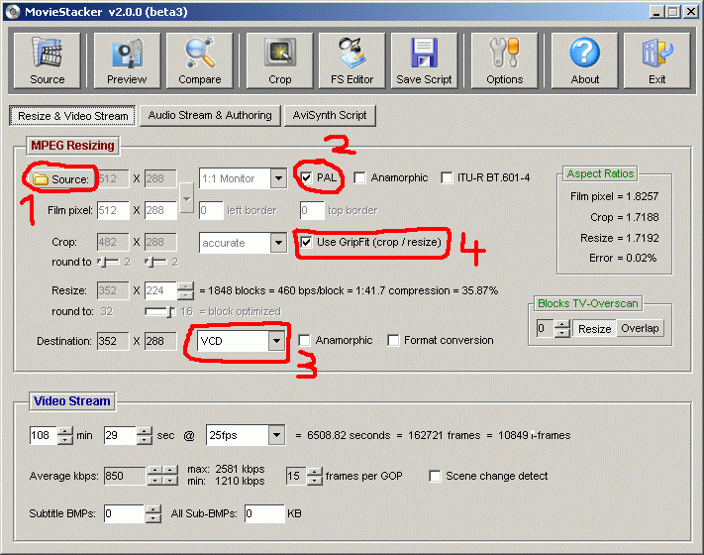Screen dimensions: 704x555
Task: Open the Options dialog
Action: [x=505, y=60]
